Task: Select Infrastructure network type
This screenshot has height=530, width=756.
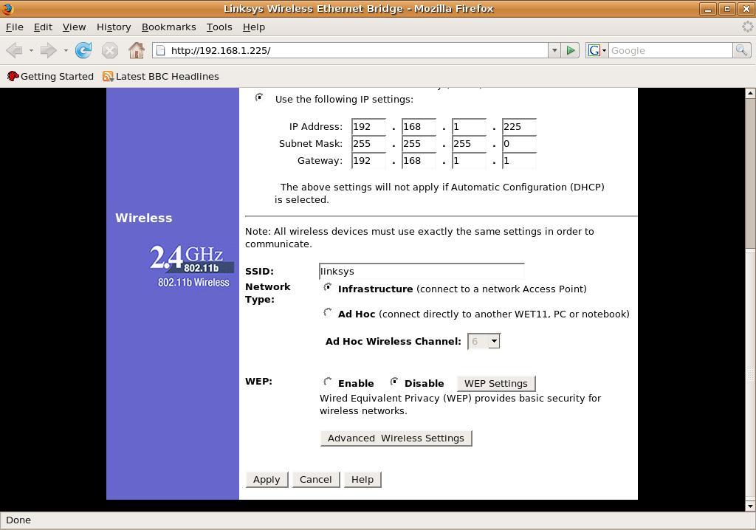Action: pos(328,288)
